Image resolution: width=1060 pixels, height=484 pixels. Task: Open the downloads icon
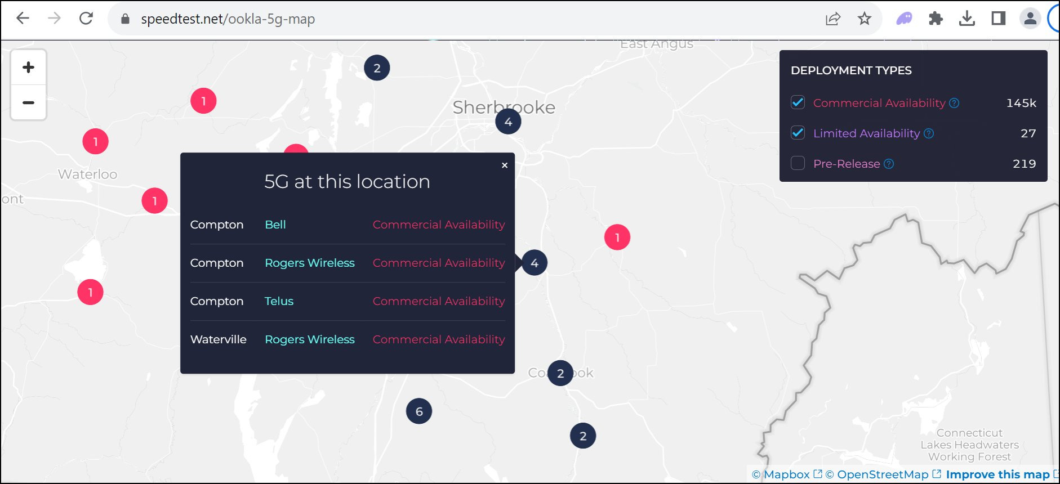tap(967, 19)
